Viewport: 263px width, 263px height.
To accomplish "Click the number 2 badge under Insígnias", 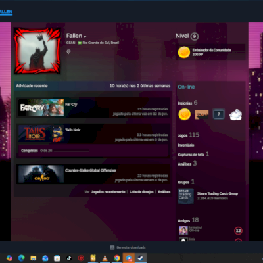I will [218, 114].
